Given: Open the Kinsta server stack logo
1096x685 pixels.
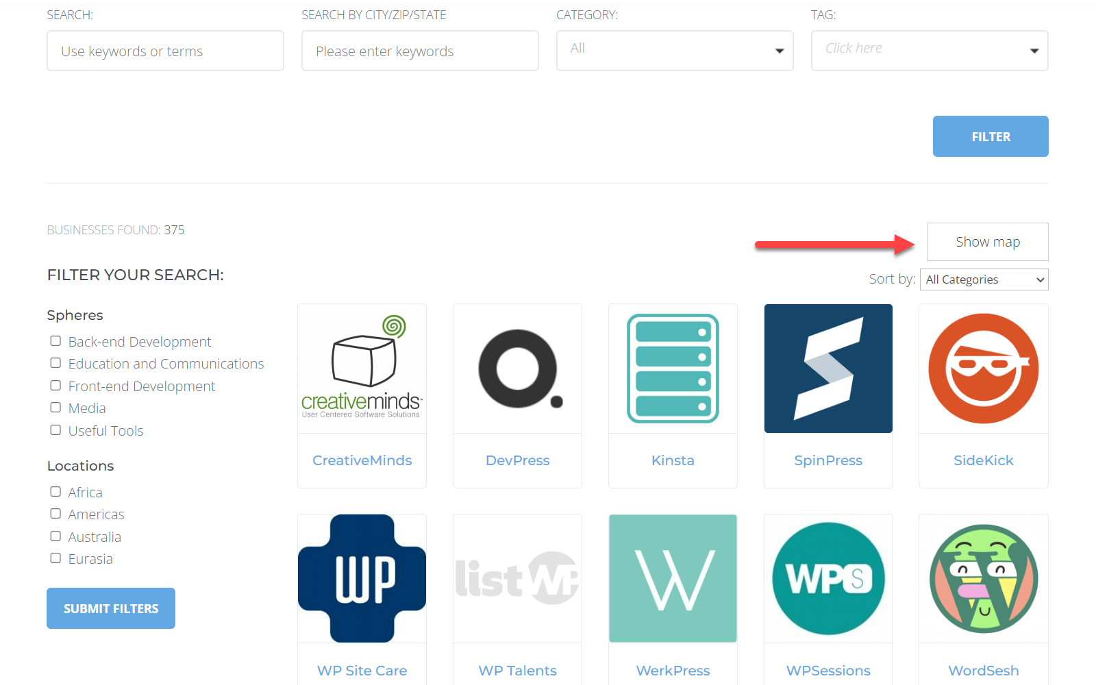Looking at the screenshot, I should (673, 369).
